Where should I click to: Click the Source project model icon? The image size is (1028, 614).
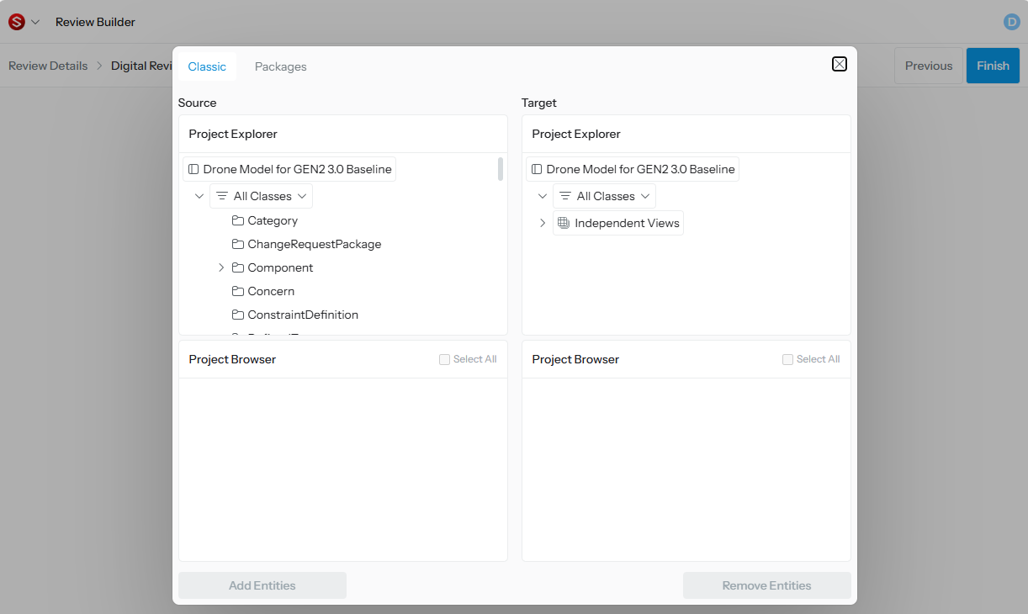[x=193, y=169]
